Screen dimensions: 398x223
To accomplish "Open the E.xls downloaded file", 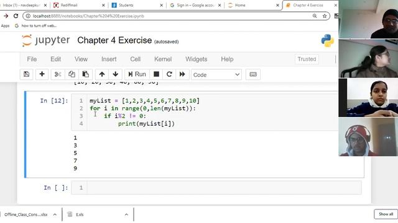I will [80, 214].
